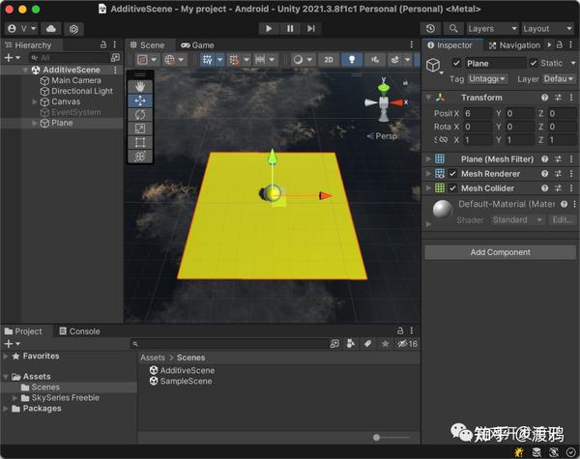Click the Inspector lock icon
The image size is (580, 459).
(x=560, y=44)
